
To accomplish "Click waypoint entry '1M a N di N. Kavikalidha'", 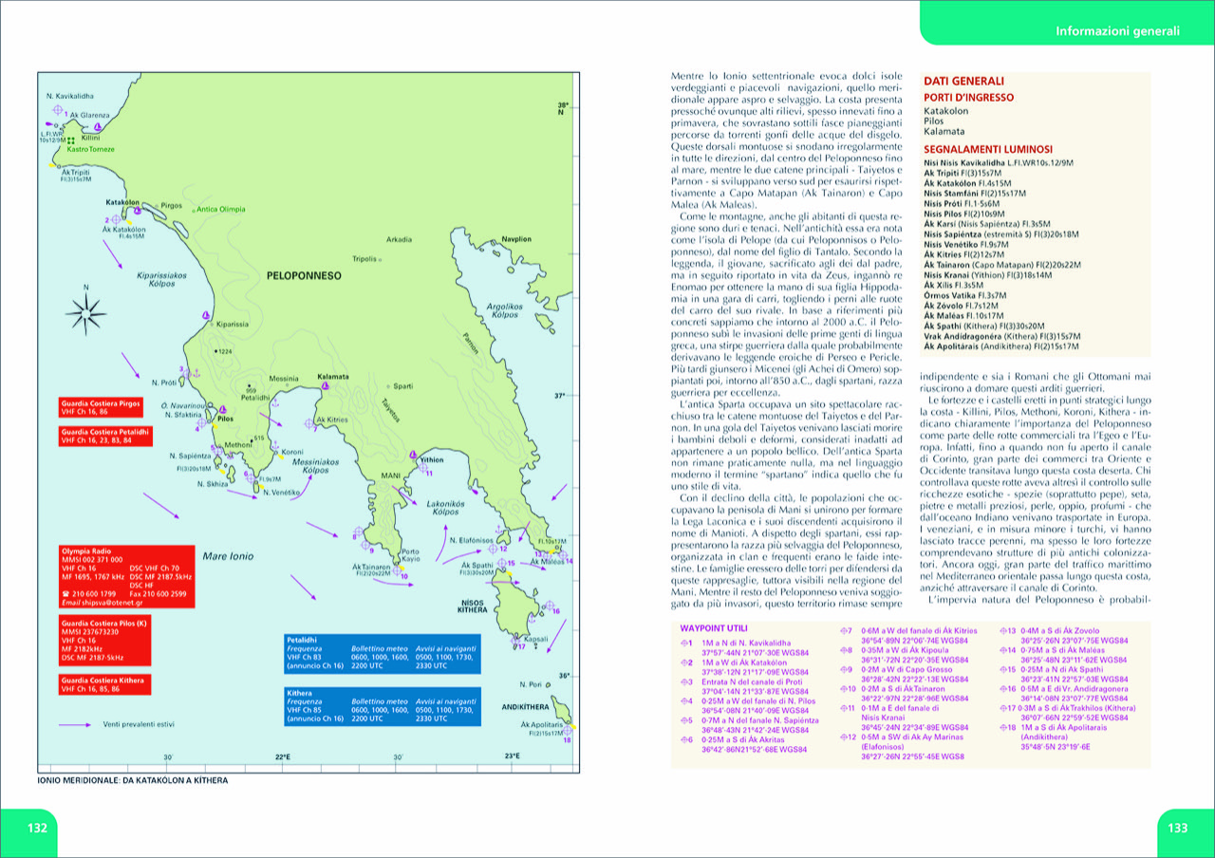I will coord(745,643).
